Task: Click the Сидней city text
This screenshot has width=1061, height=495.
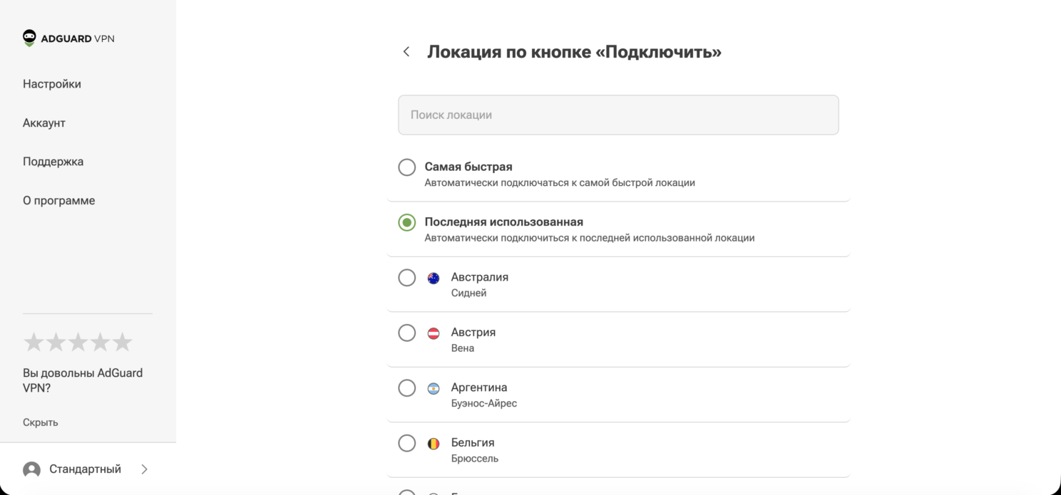Action: [468, 293]
